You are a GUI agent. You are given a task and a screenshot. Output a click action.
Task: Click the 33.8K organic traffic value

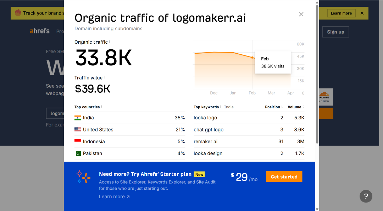point(104,58)
